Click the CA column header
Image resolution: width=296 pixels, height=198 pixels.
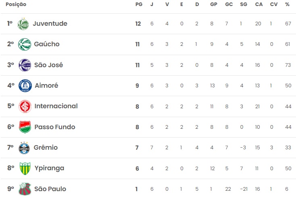258,4
